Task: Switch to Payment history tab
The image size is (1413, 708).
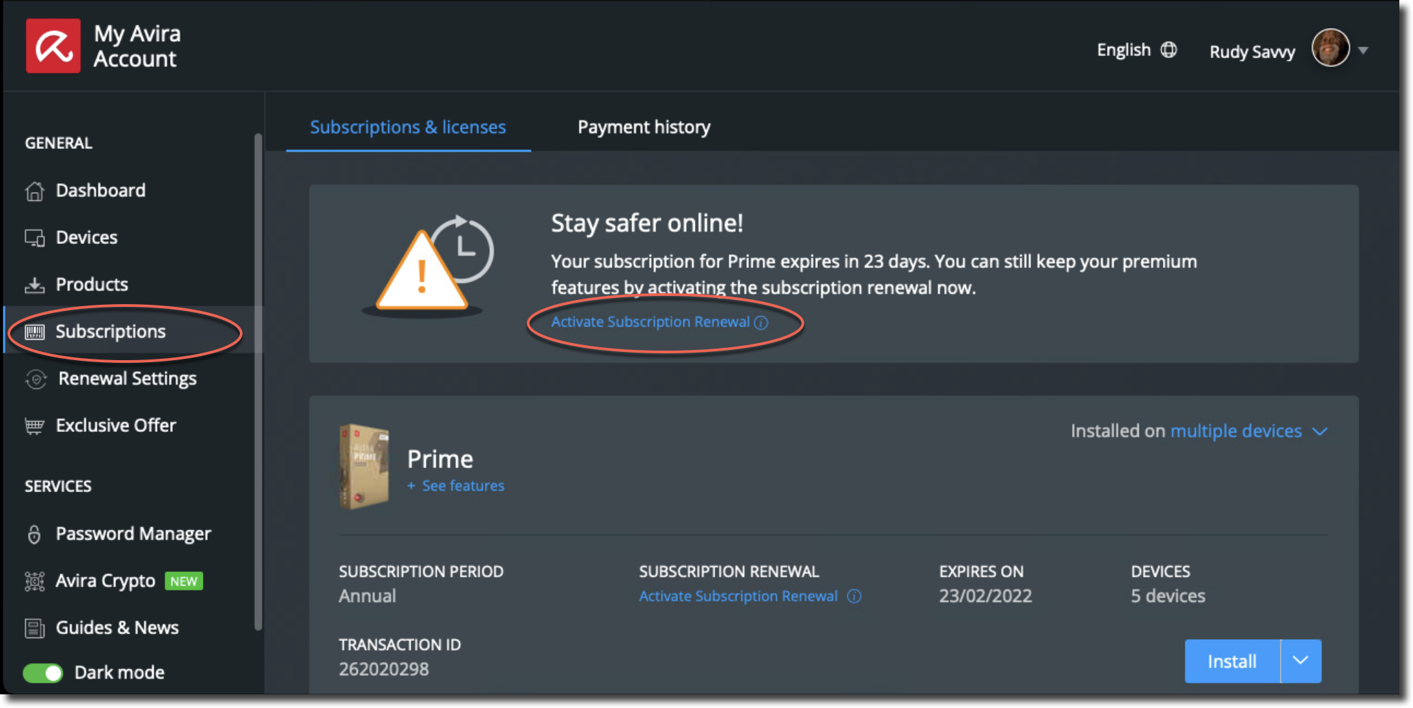Action: (644, 127)
